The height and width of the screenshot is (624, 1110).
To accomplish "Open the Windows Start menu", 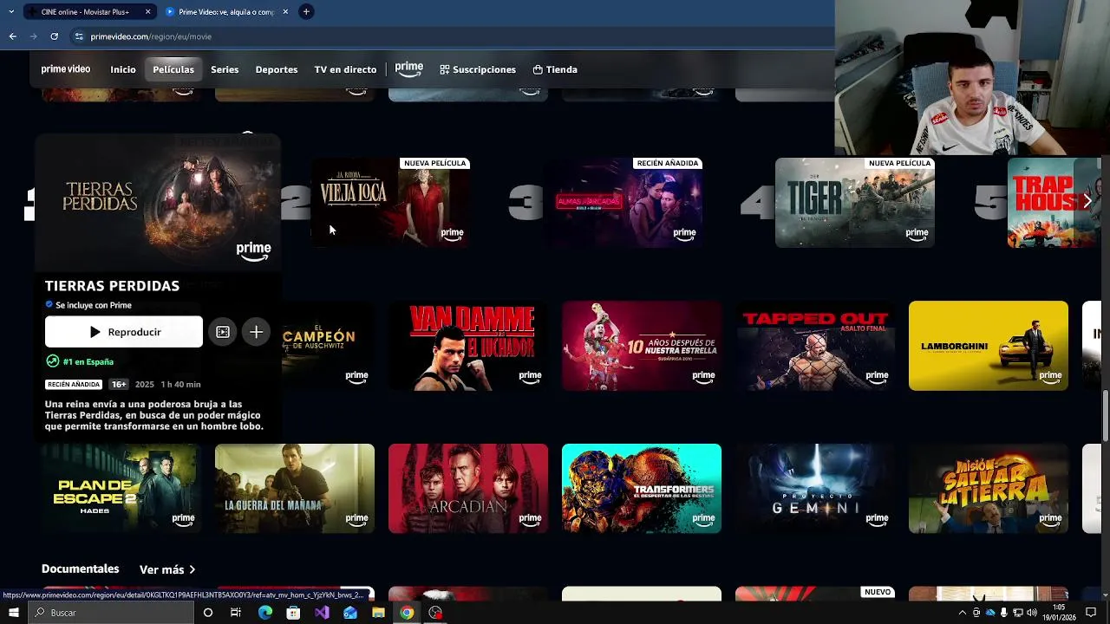I will pos(14,613).
